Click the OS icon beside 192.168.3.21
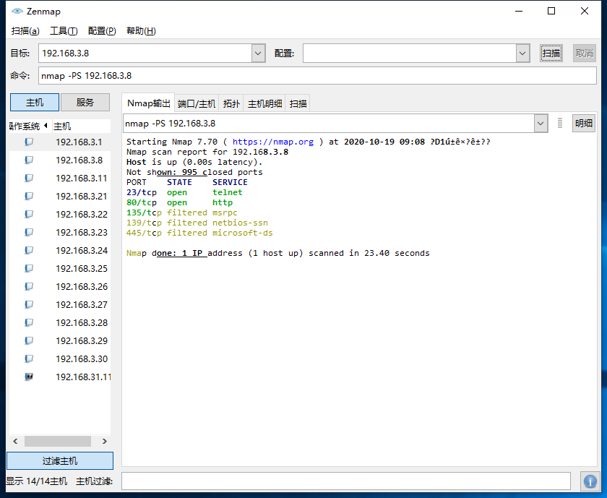The width and height of the screenshot is (607, 498). point(29,196)
